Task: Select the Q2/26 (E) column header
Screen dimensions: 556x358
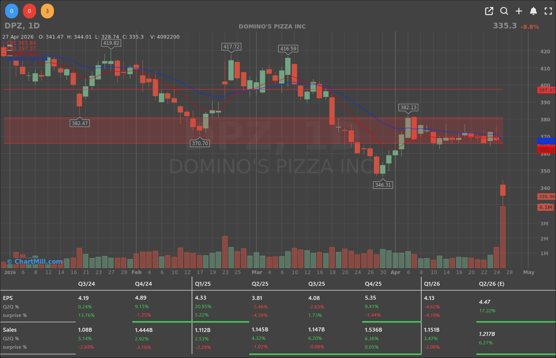Action: (x=491, y=284)
